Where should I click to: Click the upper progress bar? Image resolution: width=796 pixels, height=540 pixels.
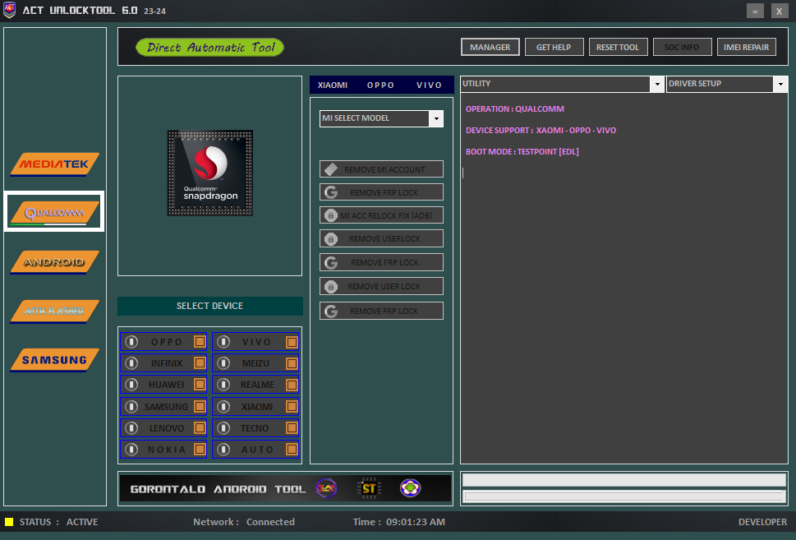pyautogui.click(x=624, y=479)
